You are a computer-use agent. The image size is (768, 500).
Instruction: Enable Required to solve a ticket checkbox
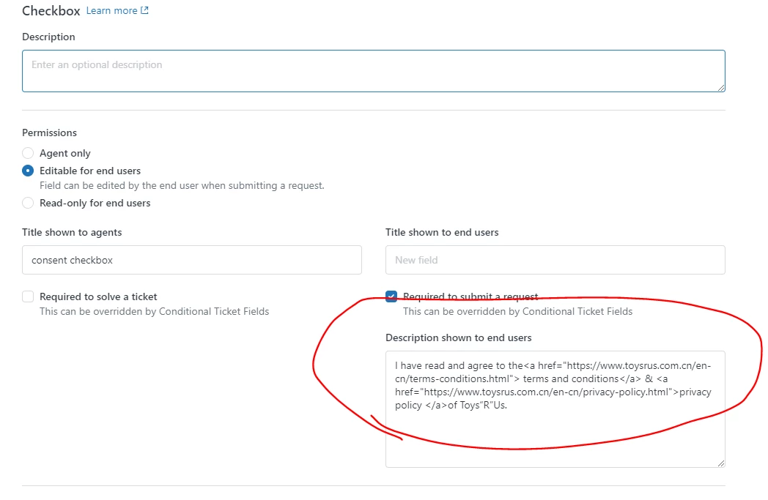point(28,296)
